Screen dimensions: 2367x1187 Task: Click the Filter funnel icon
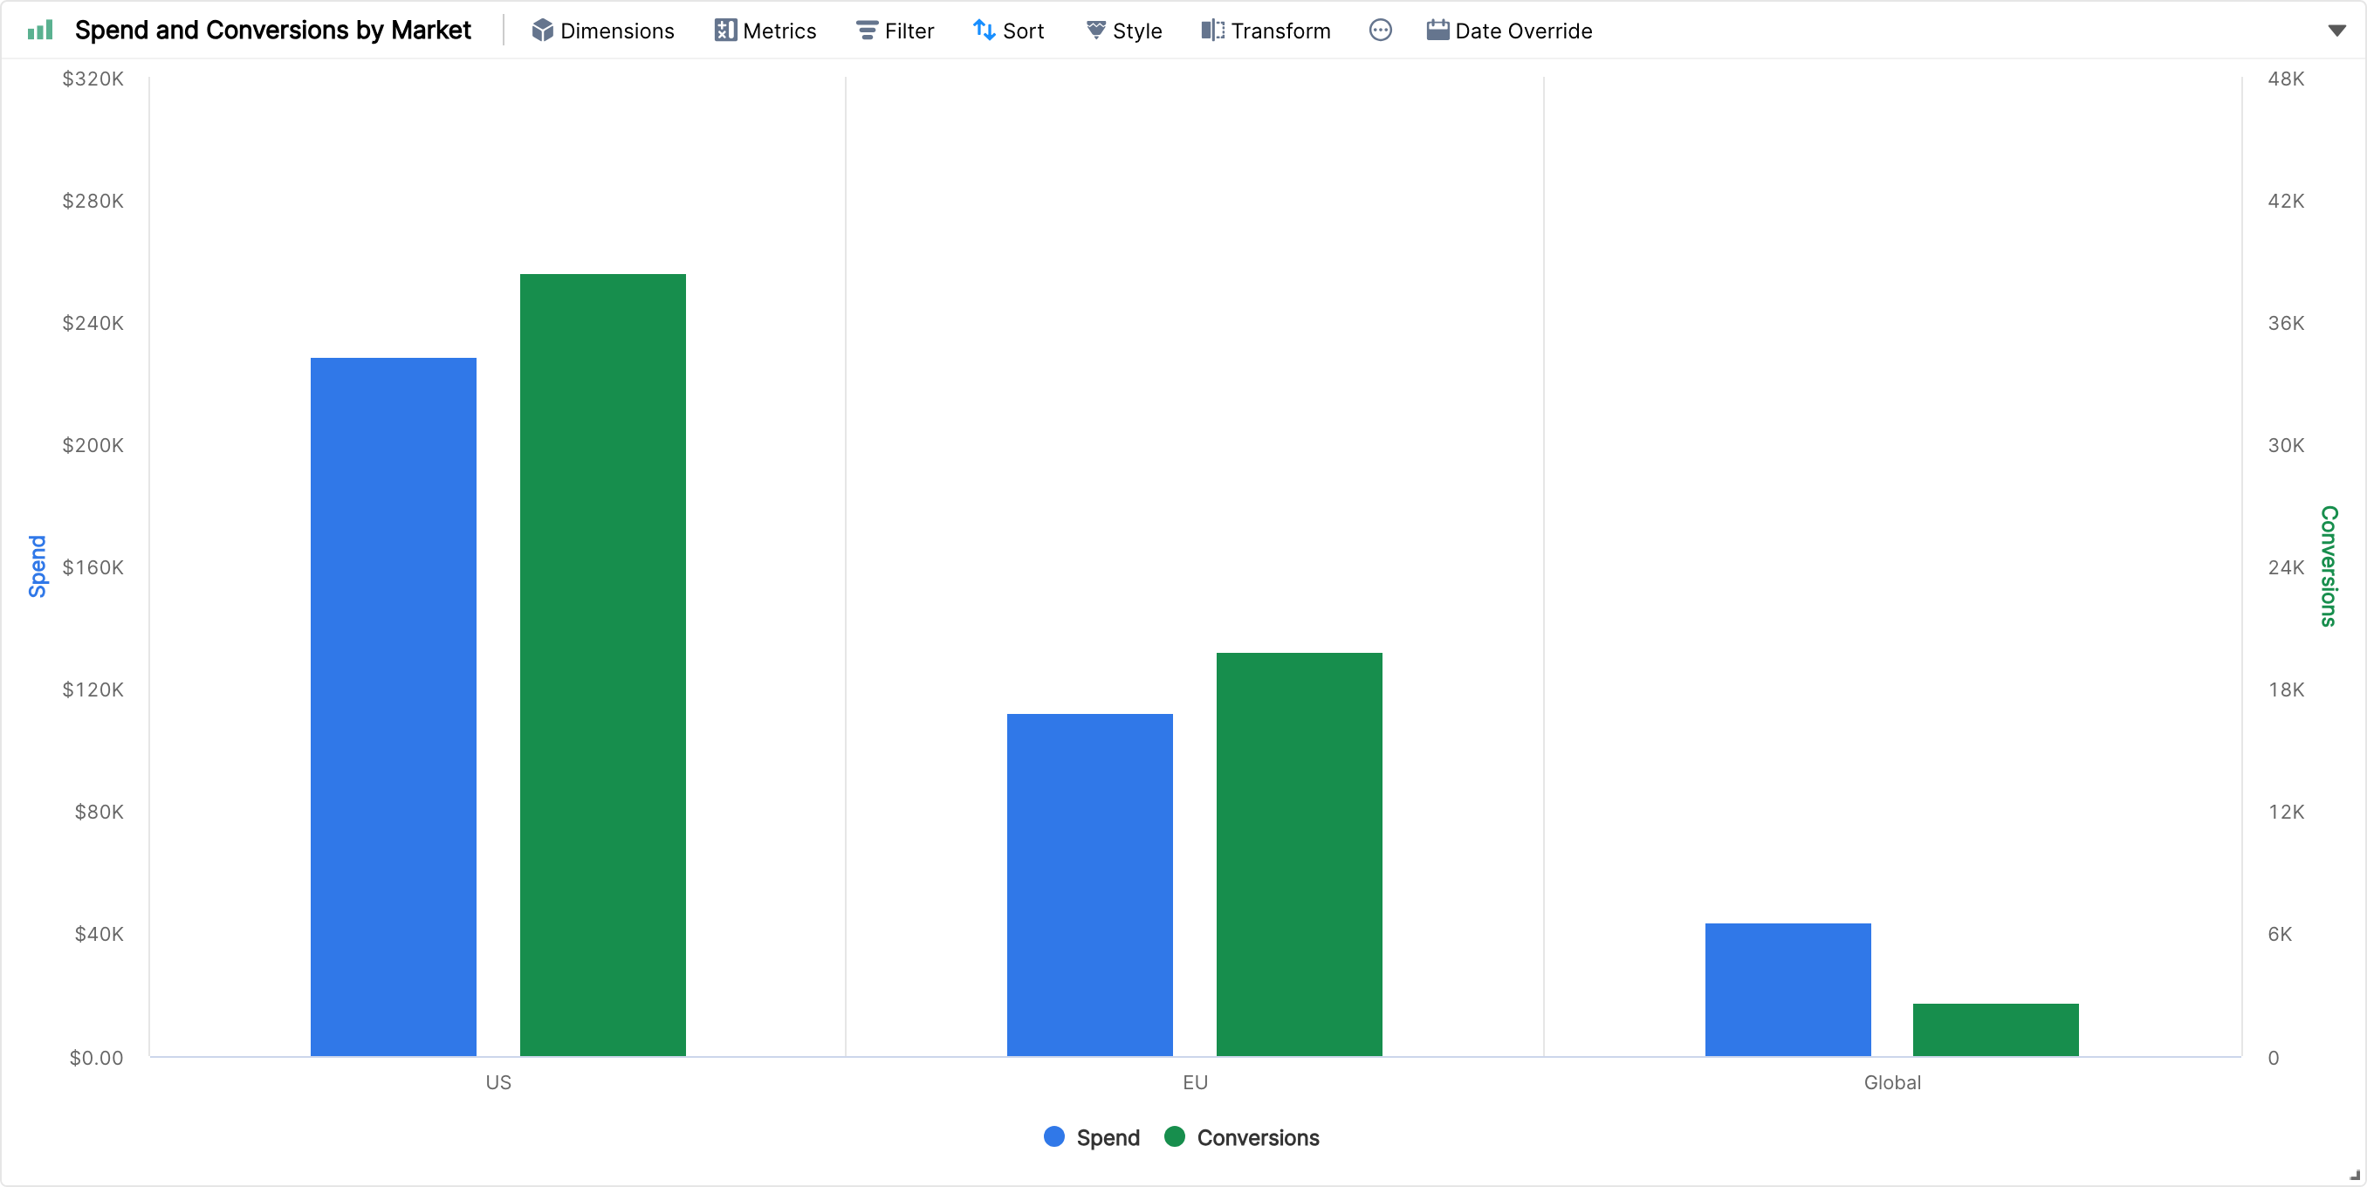tap(867, 31)
